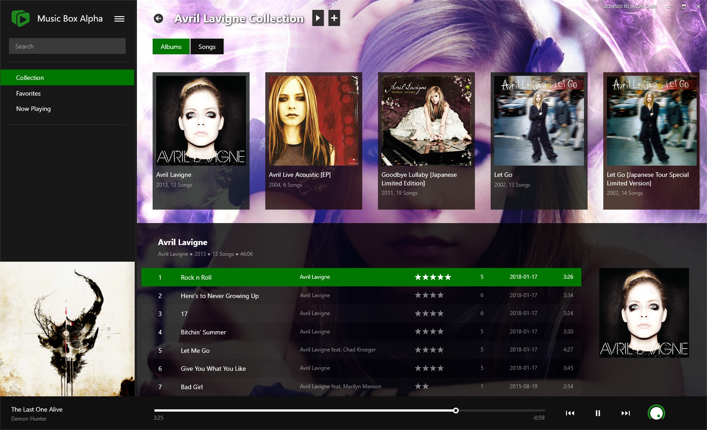Click the round volume knob
Viewport: 707px width, 430px height.
656,413
